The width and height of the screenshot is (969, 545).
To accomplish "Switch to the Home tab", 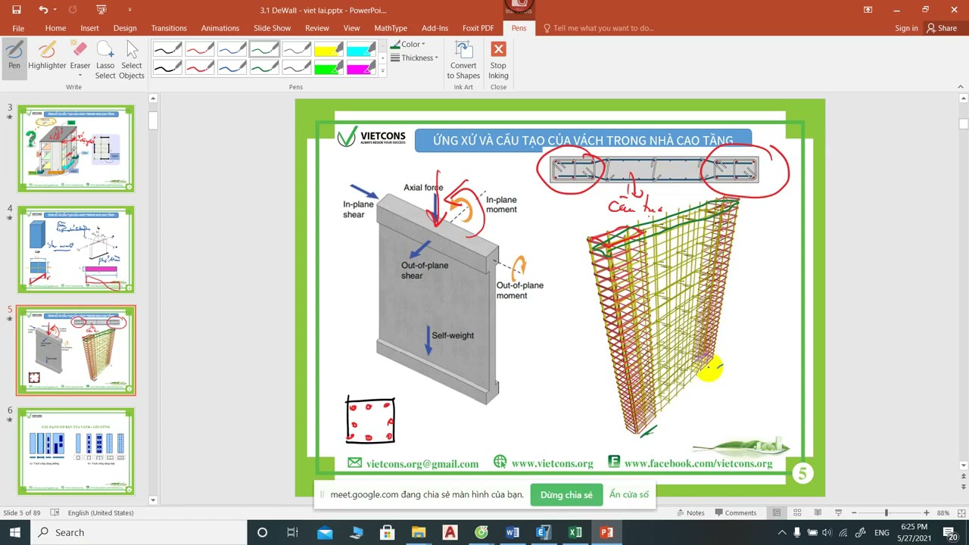I will point(55,28).
